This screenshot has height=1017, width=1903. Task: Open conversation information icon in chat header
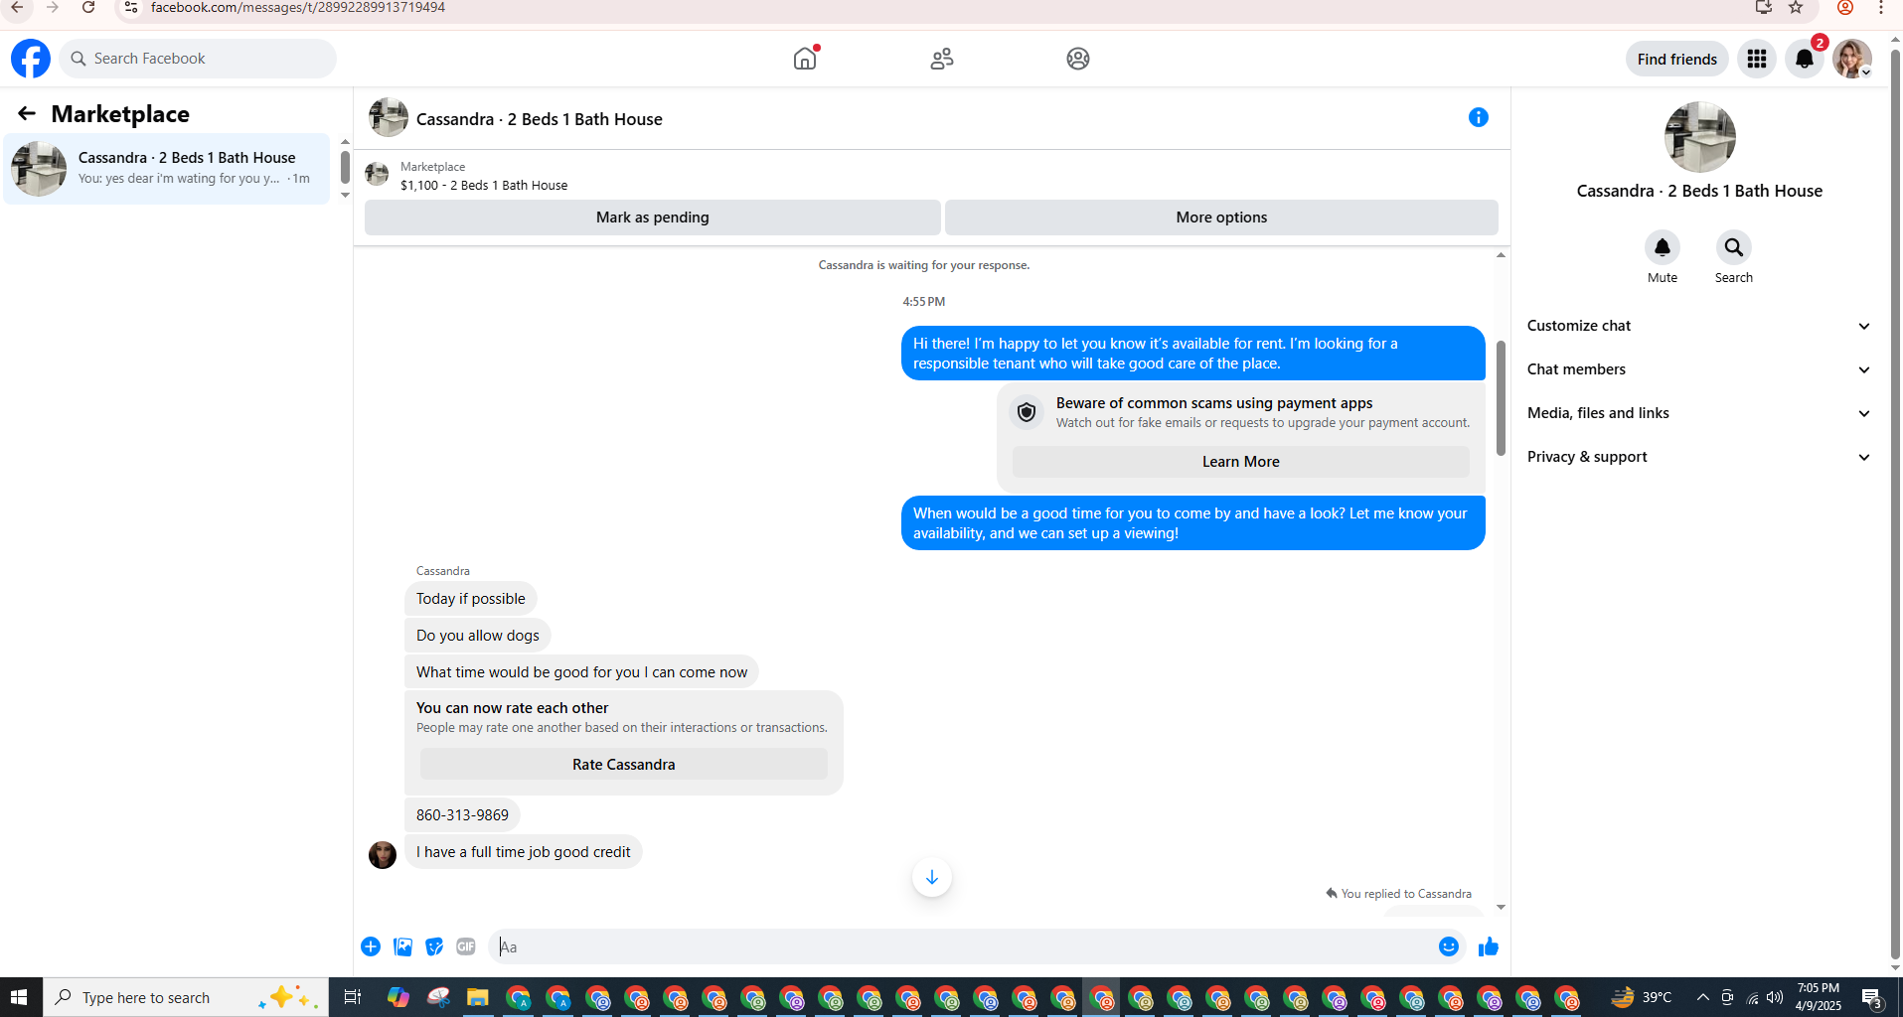pyautogui.click(x=1479, y=117)
